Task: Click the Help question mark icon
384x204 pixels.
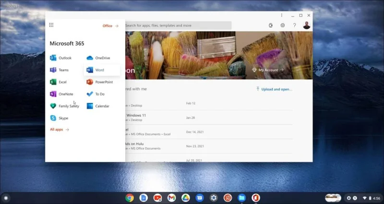Action: point(295,25)
